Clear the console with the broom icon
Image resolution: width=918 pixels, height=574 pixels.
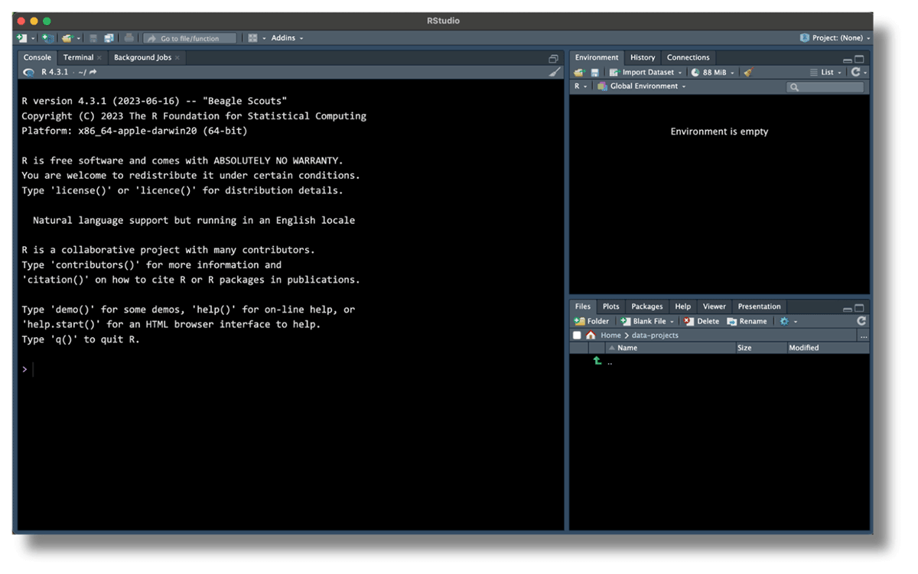555,73
